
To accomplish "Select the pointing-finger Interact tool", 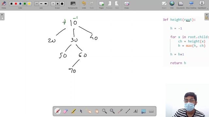I will coord(89,111).
